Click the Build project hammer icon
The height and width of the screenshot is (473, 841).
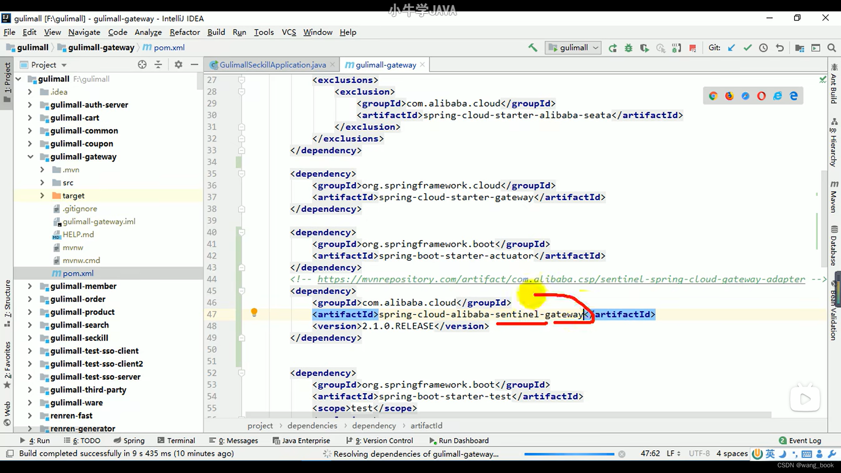click(533, 48)
